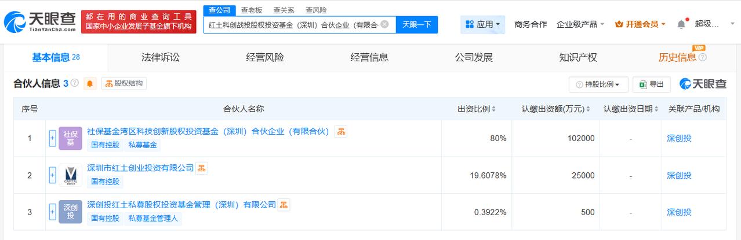Click the 19.6078% share value
This screenshot has height=240, width=741.
tap(488, 175)
